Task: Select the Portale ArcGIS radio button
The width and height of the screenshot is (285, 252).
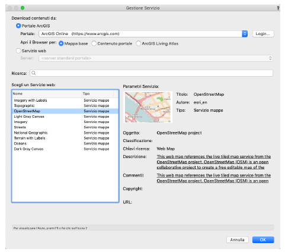Action: [x=18, y=26]
